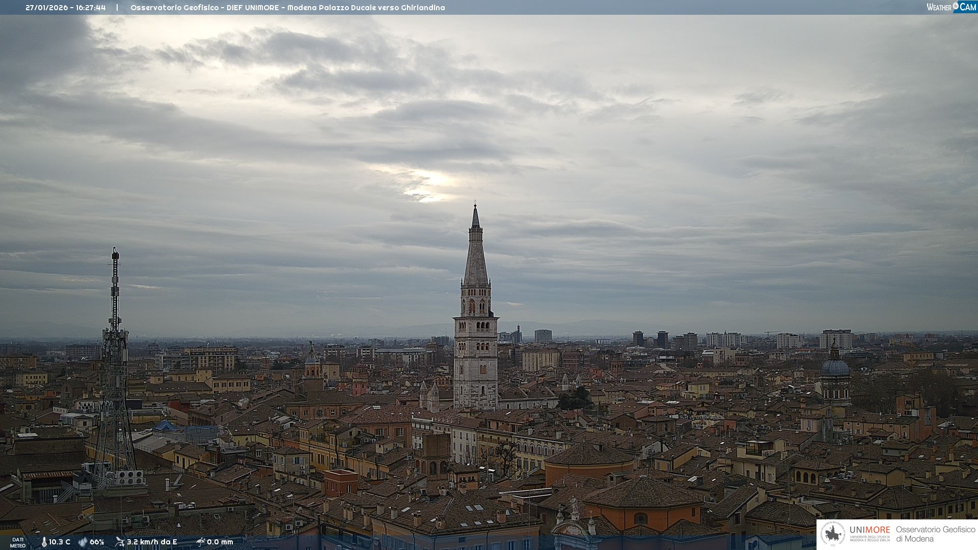Click the WeatherCam lens logo icon
Screen dimensions: 978x550
pyautogui.click(x=956, y=6)
